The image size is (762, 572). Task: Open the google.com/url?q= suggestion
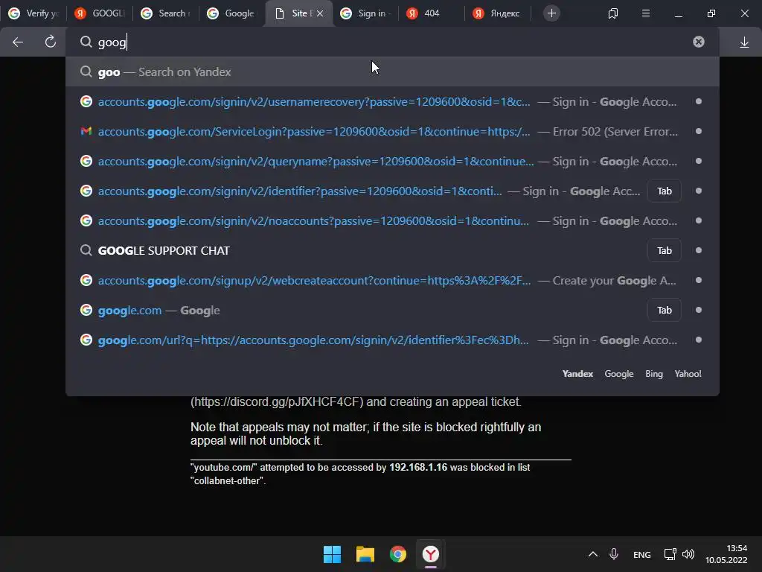click(x=392, y=340)
